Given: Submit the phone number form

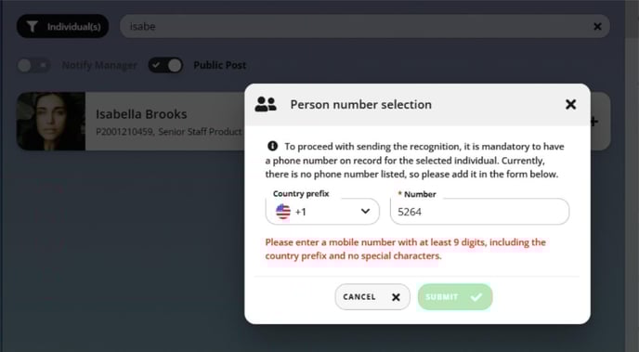Looking at the screenshot, I should (455, 297).
